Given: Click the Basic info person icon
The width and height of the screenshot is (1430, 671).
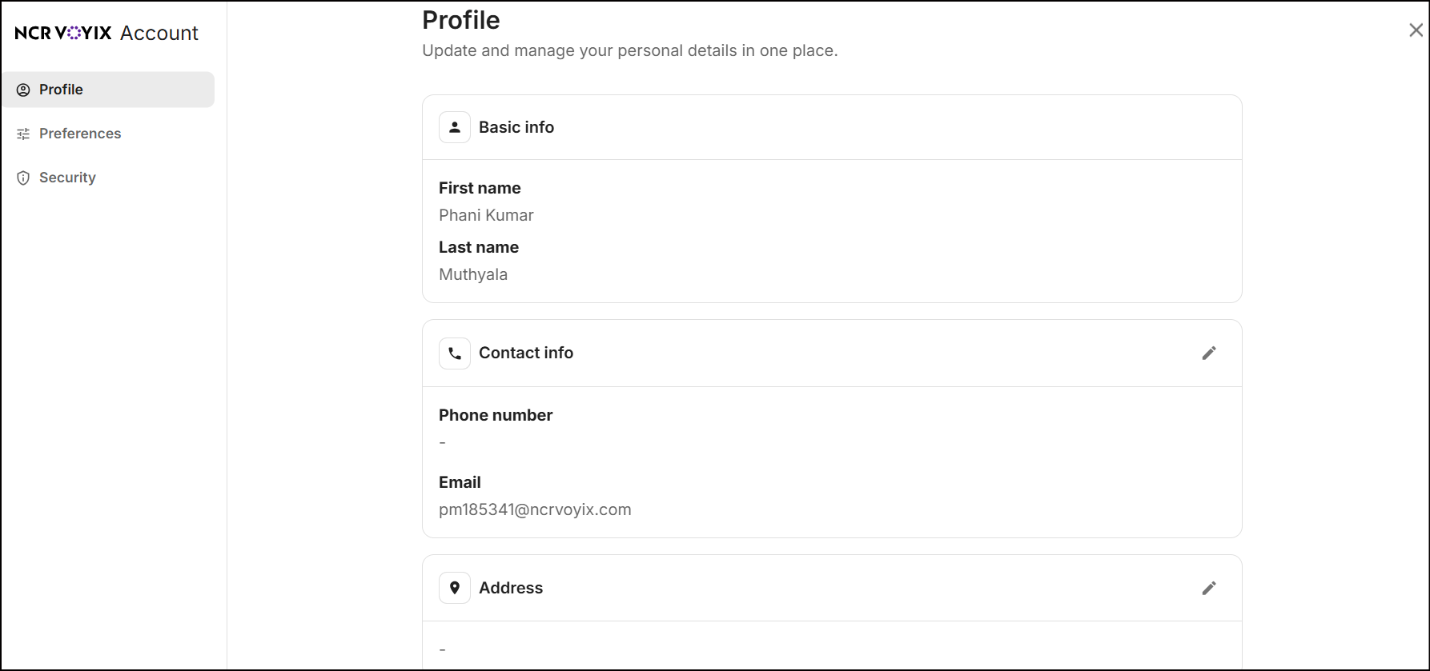Looking at the screenshot, I should [455, 127].
